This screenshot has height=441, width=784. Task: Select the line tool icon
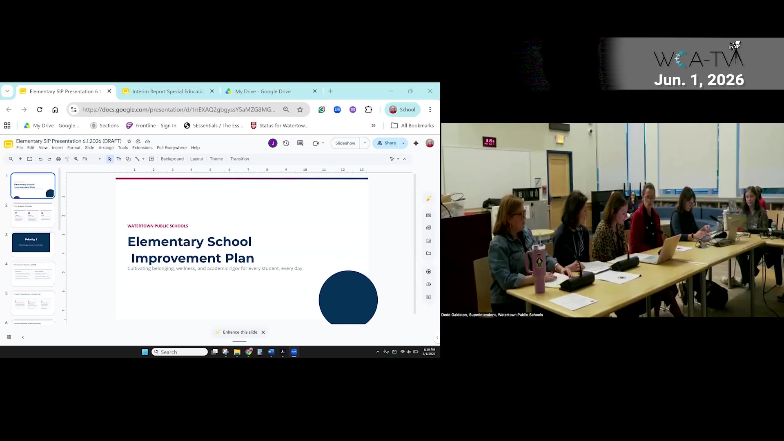click(137, 159)
